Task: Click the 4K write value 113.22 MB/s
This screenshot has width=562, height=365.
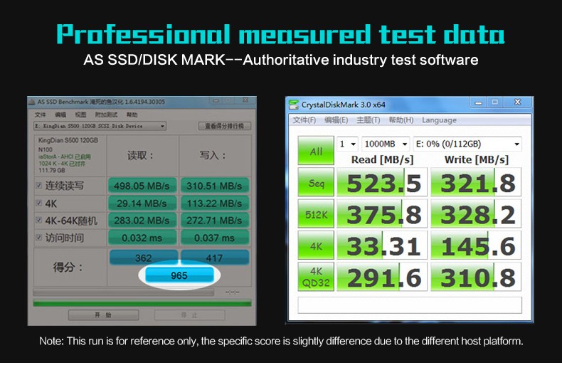Action: pos(214,203)
